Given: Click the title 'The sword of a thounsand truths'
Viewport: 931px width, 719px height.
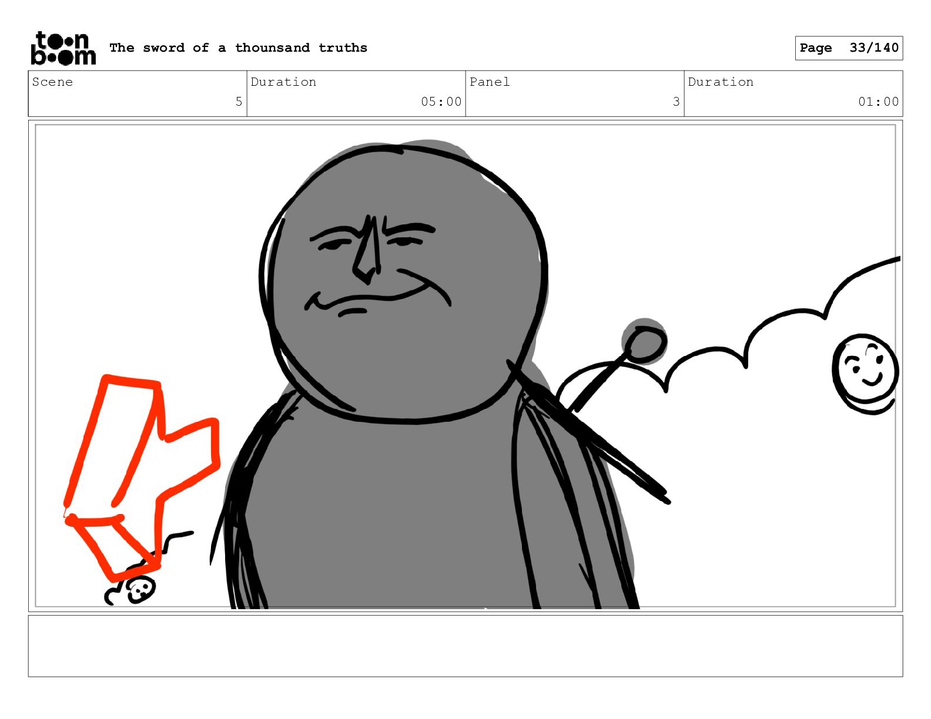Looking at the screenshot, I should point(238,48).
